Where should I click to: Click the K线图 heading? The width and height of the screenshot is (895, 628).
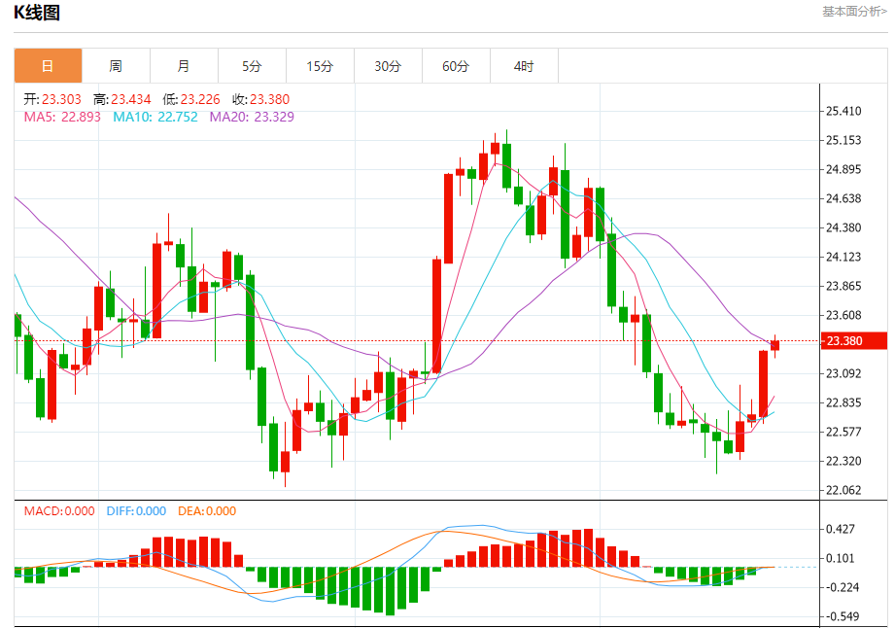pos(37,12)
